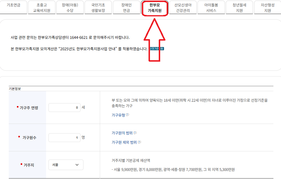Open the 아이돌봄 서비스 tab
The width and height of the screenshot is (281, 180).
[211, 7]
